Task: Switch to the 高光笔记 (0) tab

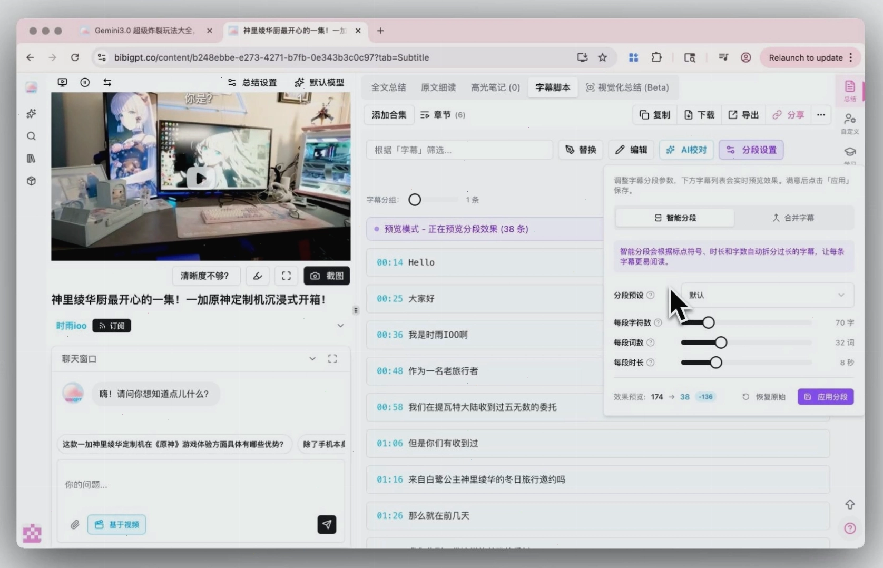Action: coord(495,87)
